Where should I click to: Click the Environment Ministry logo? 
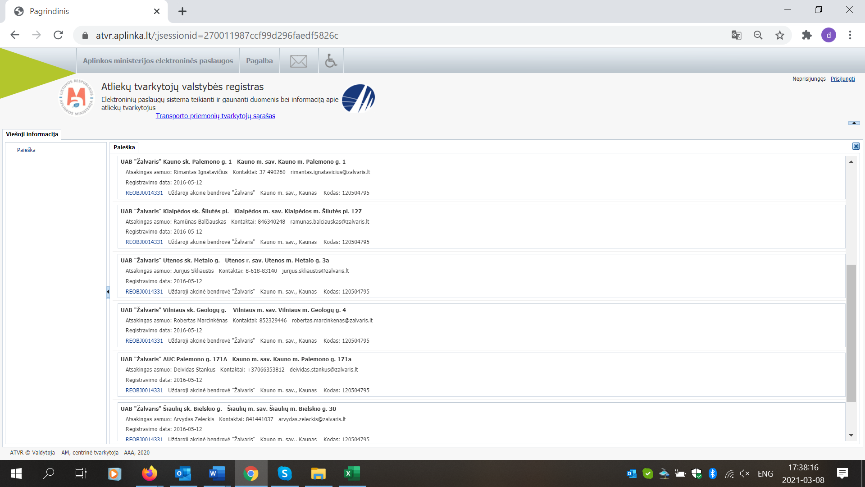[76, 97]
